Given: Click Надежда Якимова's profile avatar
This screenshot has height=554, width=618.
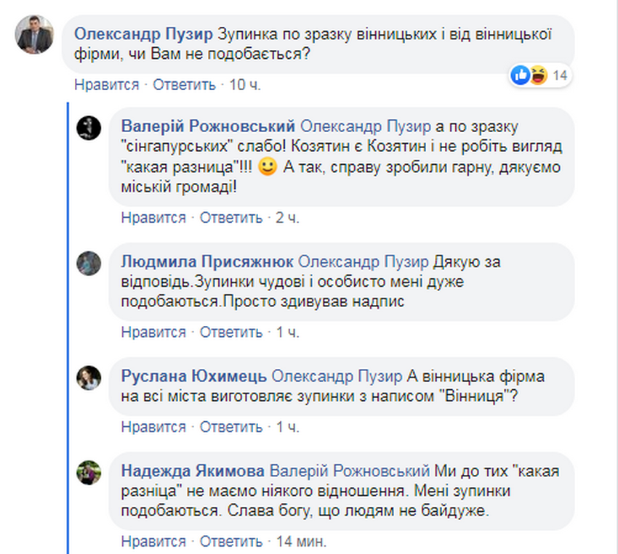Looking at the screenshot, I should [x=89, y=471].
